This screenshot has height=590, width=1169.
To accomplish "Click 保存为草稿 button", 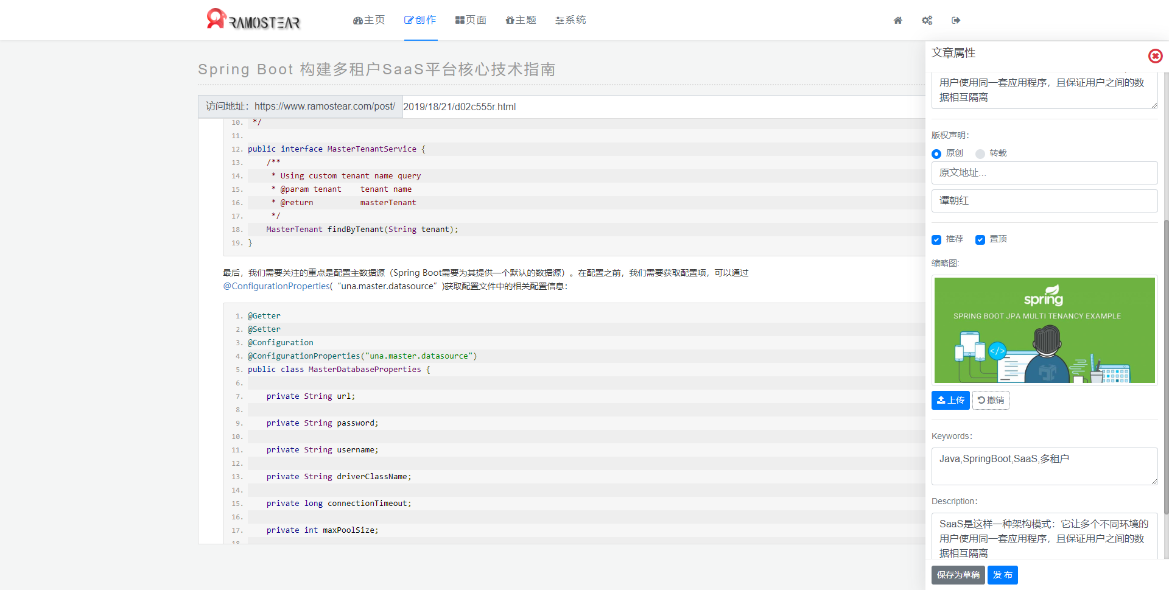I will pos(958,575).
